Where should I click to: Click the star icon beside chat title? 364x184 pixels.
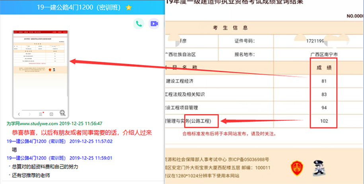pyautogui.click(x=128, y=8)
